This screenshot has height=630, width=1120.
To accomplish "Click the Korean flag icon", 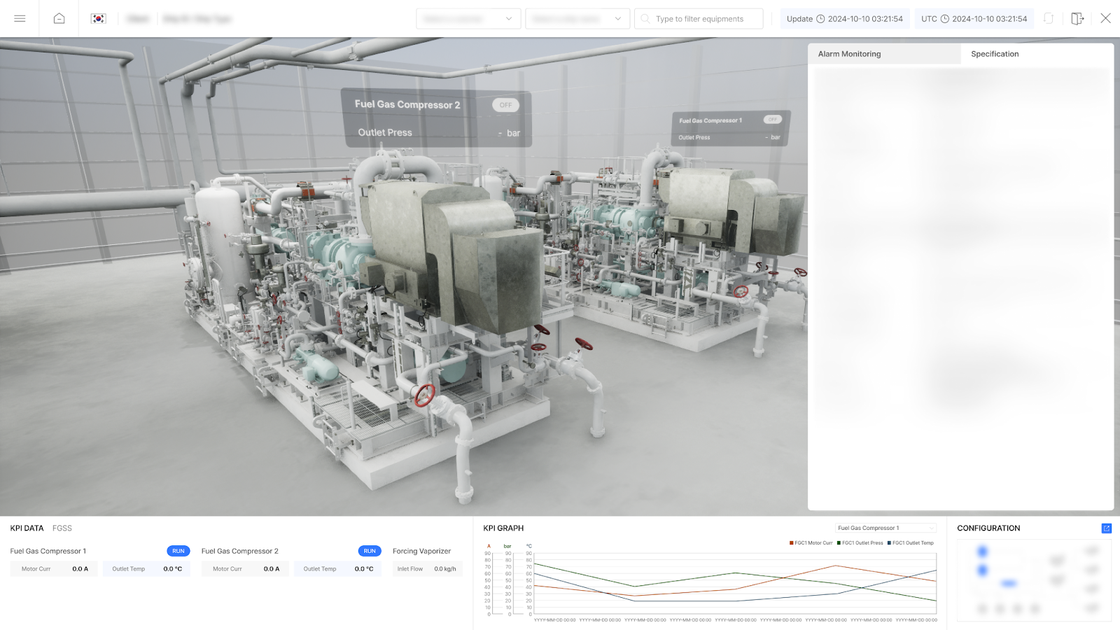I will click(x=99, y=19).
